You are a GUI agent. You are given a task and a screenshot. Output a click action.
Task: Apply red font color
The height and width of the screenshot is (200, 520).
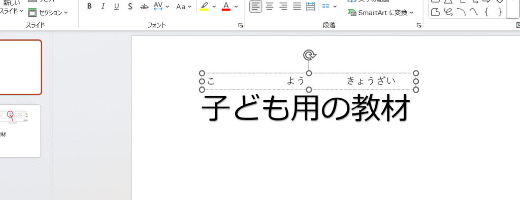226,6
